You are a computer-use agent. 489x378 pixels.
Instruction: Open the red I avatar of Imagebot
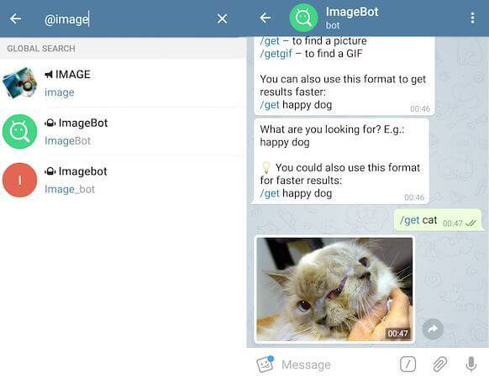(19, 180)
